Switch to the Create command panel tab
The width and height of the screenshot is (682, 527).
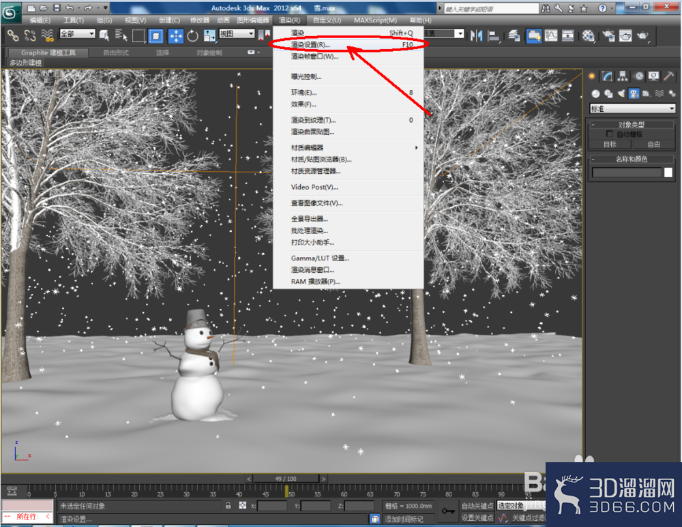(592, 76)
